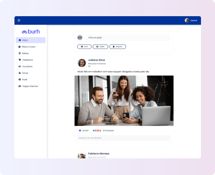Viewport: 215px width, 175px height.
Task: Click the Adicione um comentário field
Action: [x=124, y=138]
